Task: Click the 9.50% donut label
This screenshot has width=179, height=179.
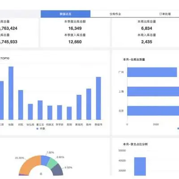Action: click(68, 167)
